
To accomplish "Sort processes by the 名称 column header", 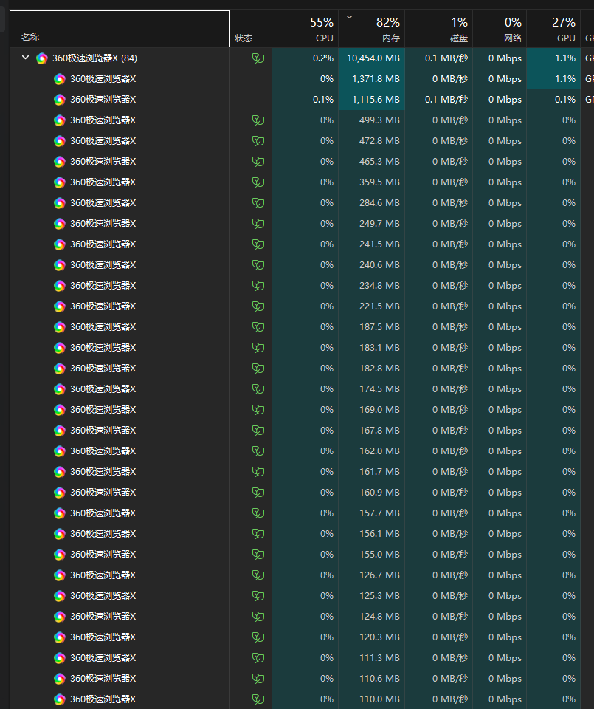I will (120, 29).
